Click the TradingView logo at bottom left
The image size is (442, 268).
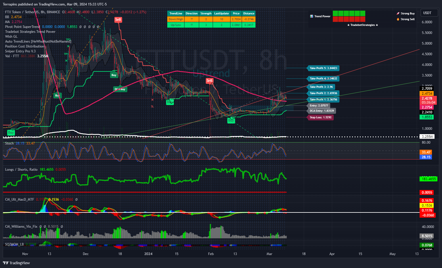pyautogui.click(x=16, y=263)
